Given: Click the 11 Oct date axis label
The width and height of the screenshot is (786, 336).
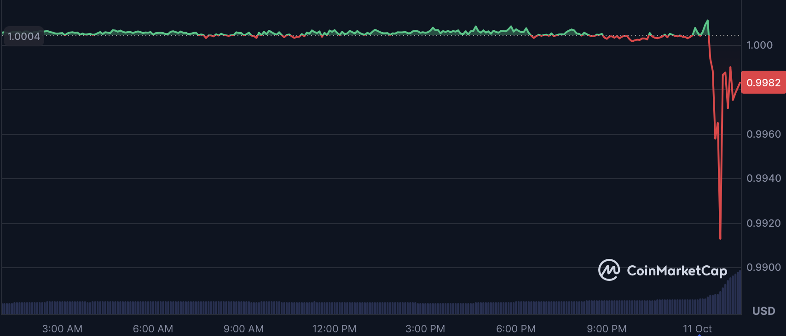Looking at the screenshot, I should (697, 329).
